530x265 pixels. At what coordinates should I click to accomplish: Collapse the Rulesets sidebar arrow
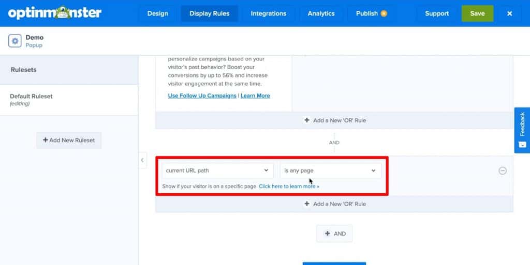[142, 160]
